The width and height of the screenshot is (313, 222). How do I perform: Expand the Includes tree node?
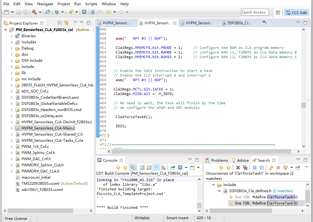[x=12, y=42]
